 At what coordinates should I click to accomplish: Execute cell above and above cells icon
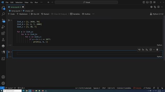point(143,50)
